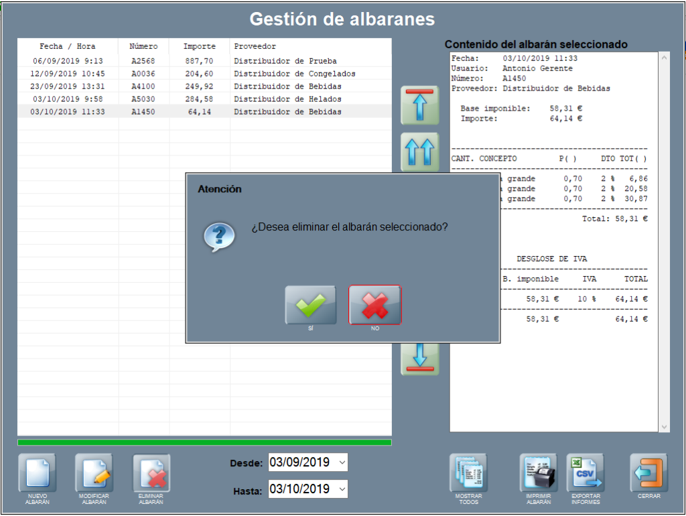This screenshot has width=686, height=516.
Task: Cancel deletion with the red X NO
Action: pyautogui.click(x=374, y=306)
